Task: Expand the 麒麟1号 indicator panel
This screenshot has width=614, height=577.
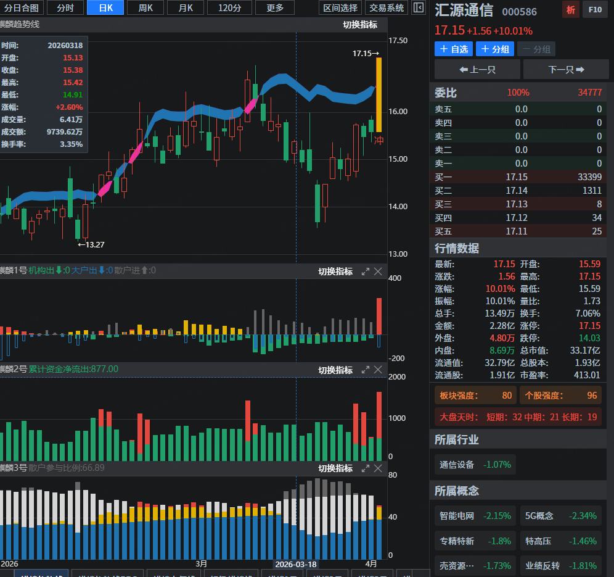Action: pos(365,272)
